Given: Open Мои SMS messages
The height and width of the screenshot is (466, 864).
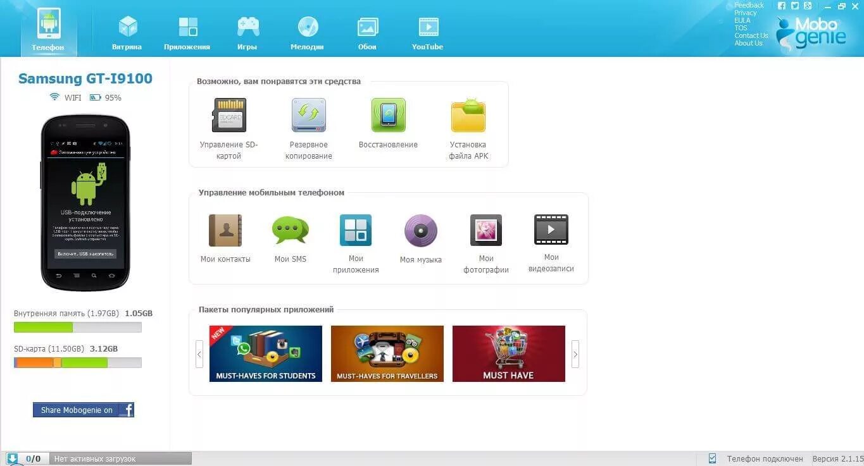Looking at the screenshot, I should [x=291, y=239].
